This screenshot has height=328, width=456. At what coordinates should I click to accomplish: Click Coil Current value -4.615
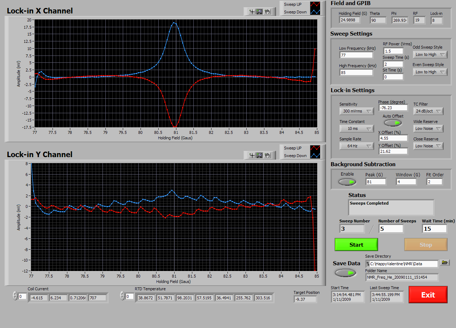tap(38, 298)
